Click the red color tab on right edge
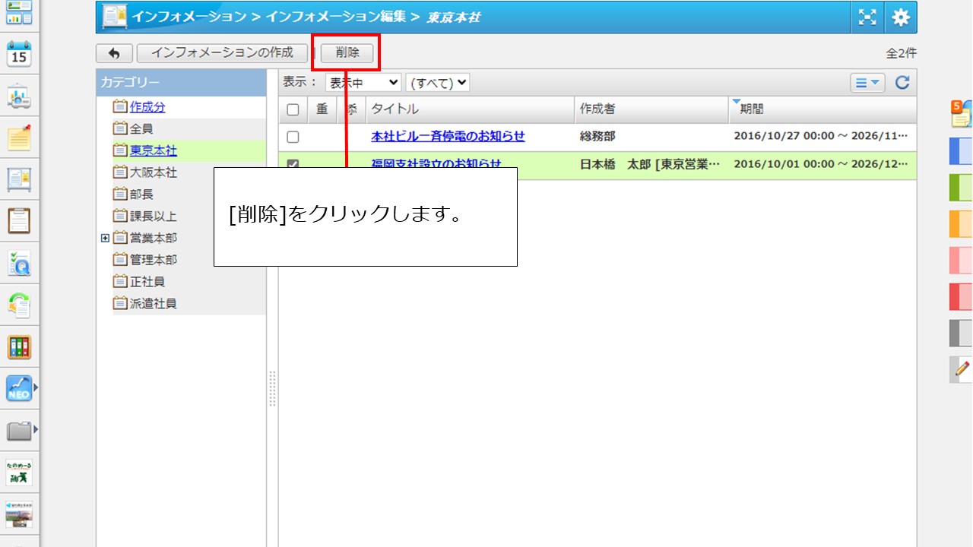The image size is (973, 547). pos(961,296)
